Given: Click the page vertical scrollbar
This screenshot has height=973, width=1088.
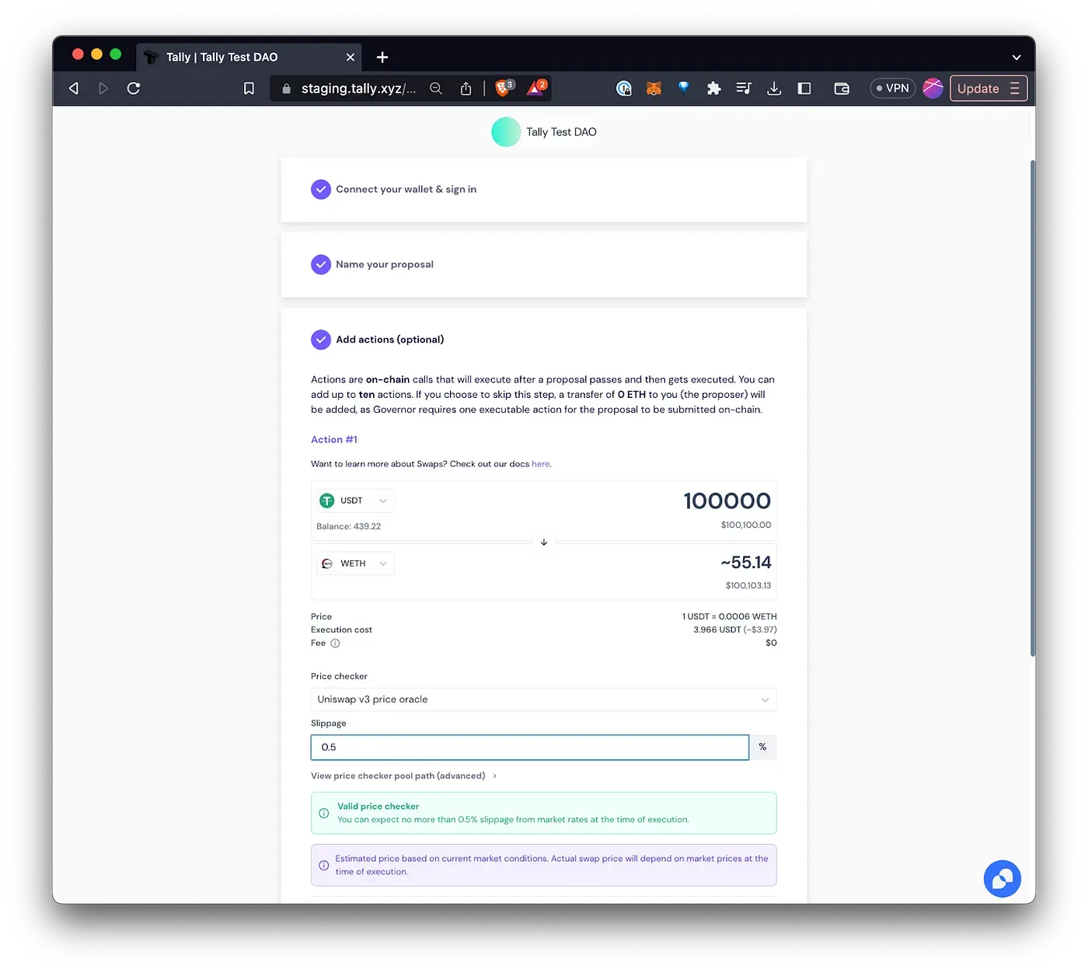Looking at the screenshot, I should tap(1033, 408).
